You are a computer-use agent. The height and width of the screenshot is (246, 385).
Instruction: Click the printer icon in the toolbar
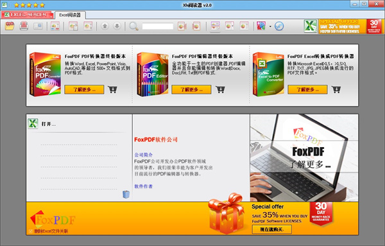pyautogui.click(x=24, y=26)
